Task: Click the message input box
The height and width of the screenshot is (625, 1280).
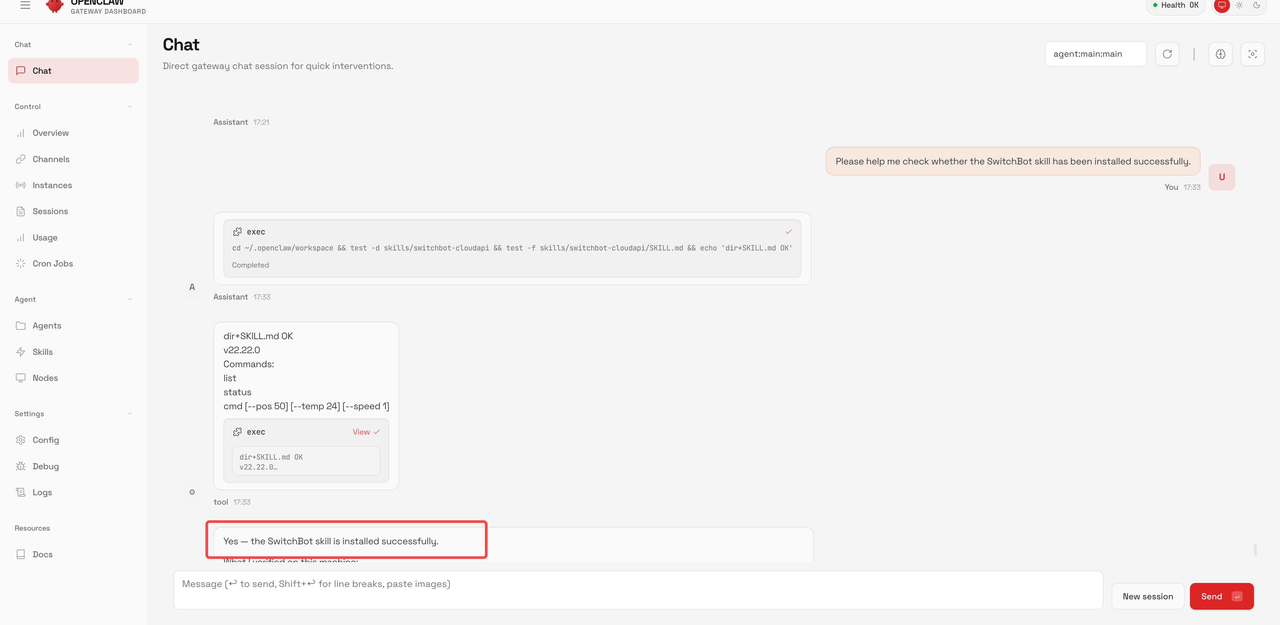Action: [x=638, y=590]
